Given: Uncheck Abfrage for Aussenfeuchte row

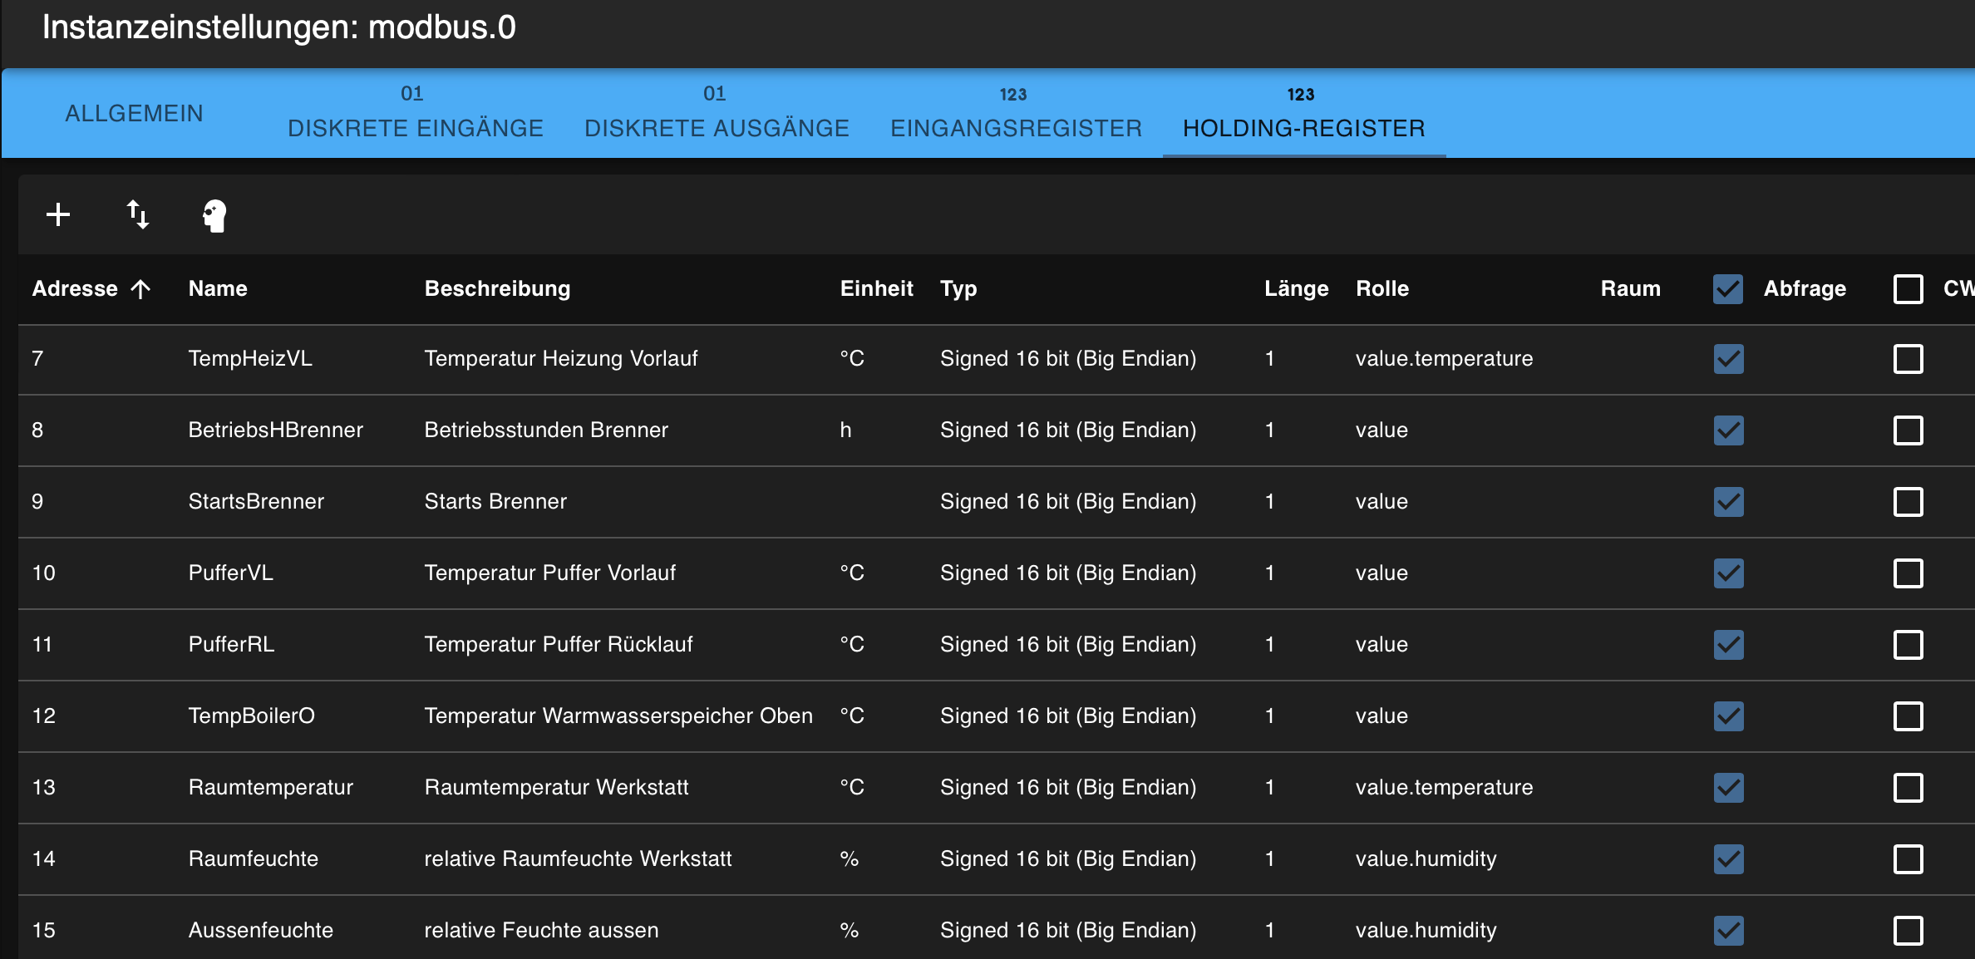Looking at the screenshot, I should 1728,931.
